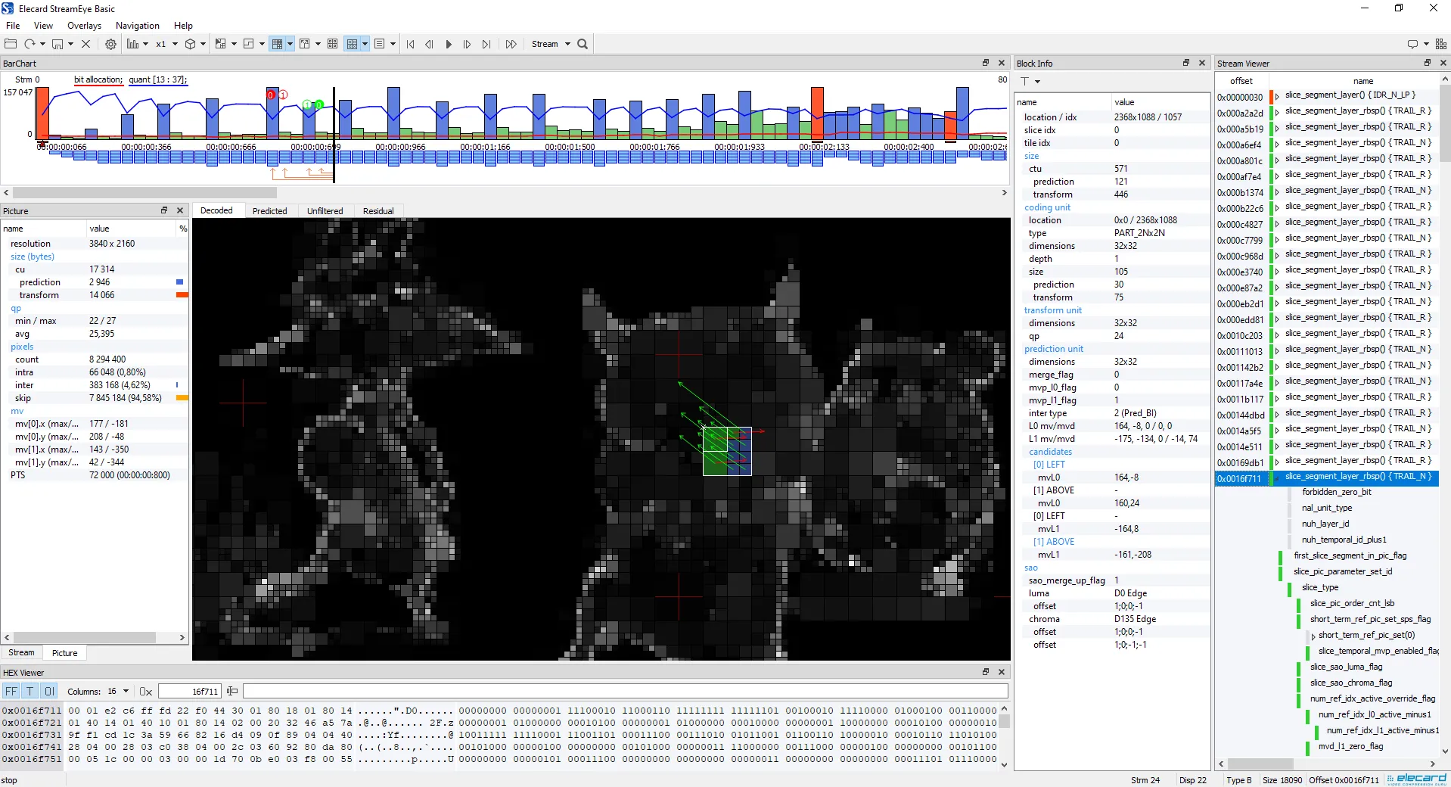Viewport: 1451px width, 787px height.
Task: Switch to the Predicted view tab
Action: 269,211
